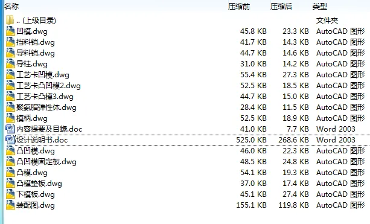This screenshot has height=224, width=370.
Task: Click the 119.8 KB compressed size value
Action: click(x=293, y=205)
